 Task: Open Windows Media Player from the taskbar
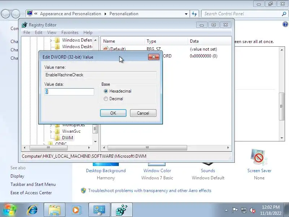pyautogui.click(x=76, y=210)
